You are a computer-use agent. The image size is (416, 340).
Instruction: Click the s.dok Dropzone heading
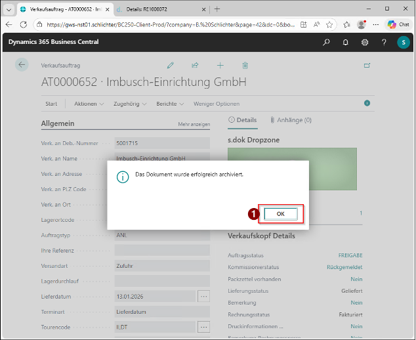pyautogui.click(x=254, y=140)
